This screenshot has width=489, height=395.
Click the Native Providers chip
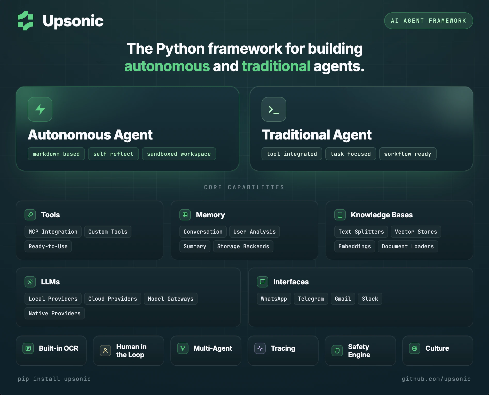(x=55, y=314)
